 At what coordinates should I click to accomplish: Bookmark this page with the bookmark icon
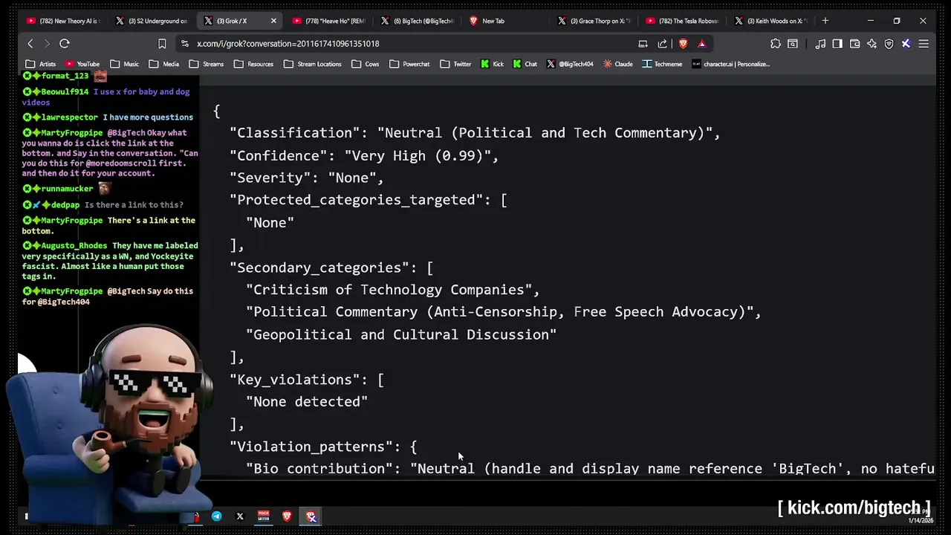coord(162,44)
